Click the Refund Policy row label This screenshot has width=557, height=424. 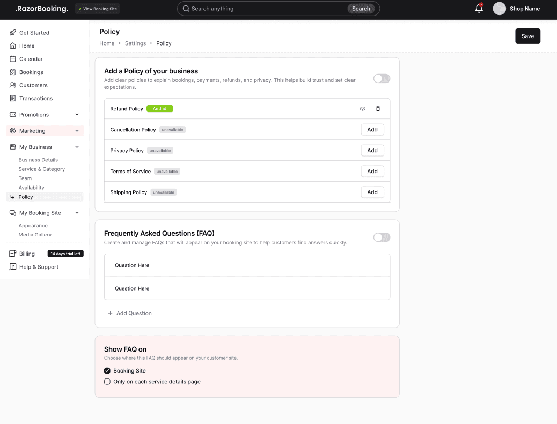point(127,109)
